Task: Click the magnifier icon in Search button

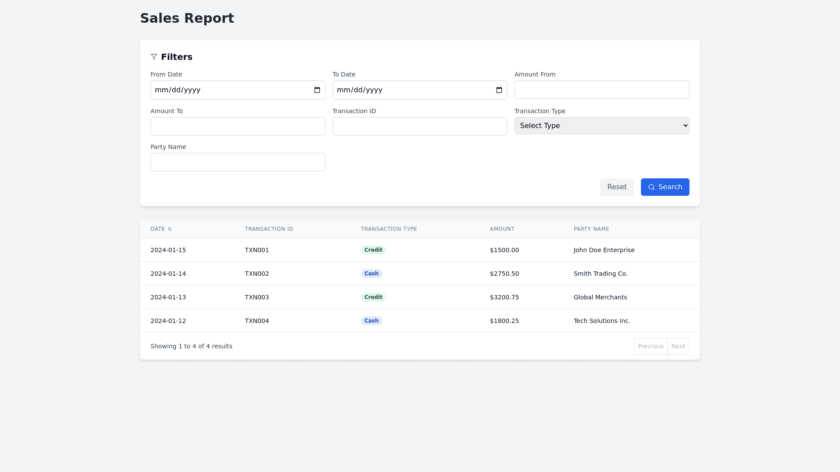Action: [651, 187]
